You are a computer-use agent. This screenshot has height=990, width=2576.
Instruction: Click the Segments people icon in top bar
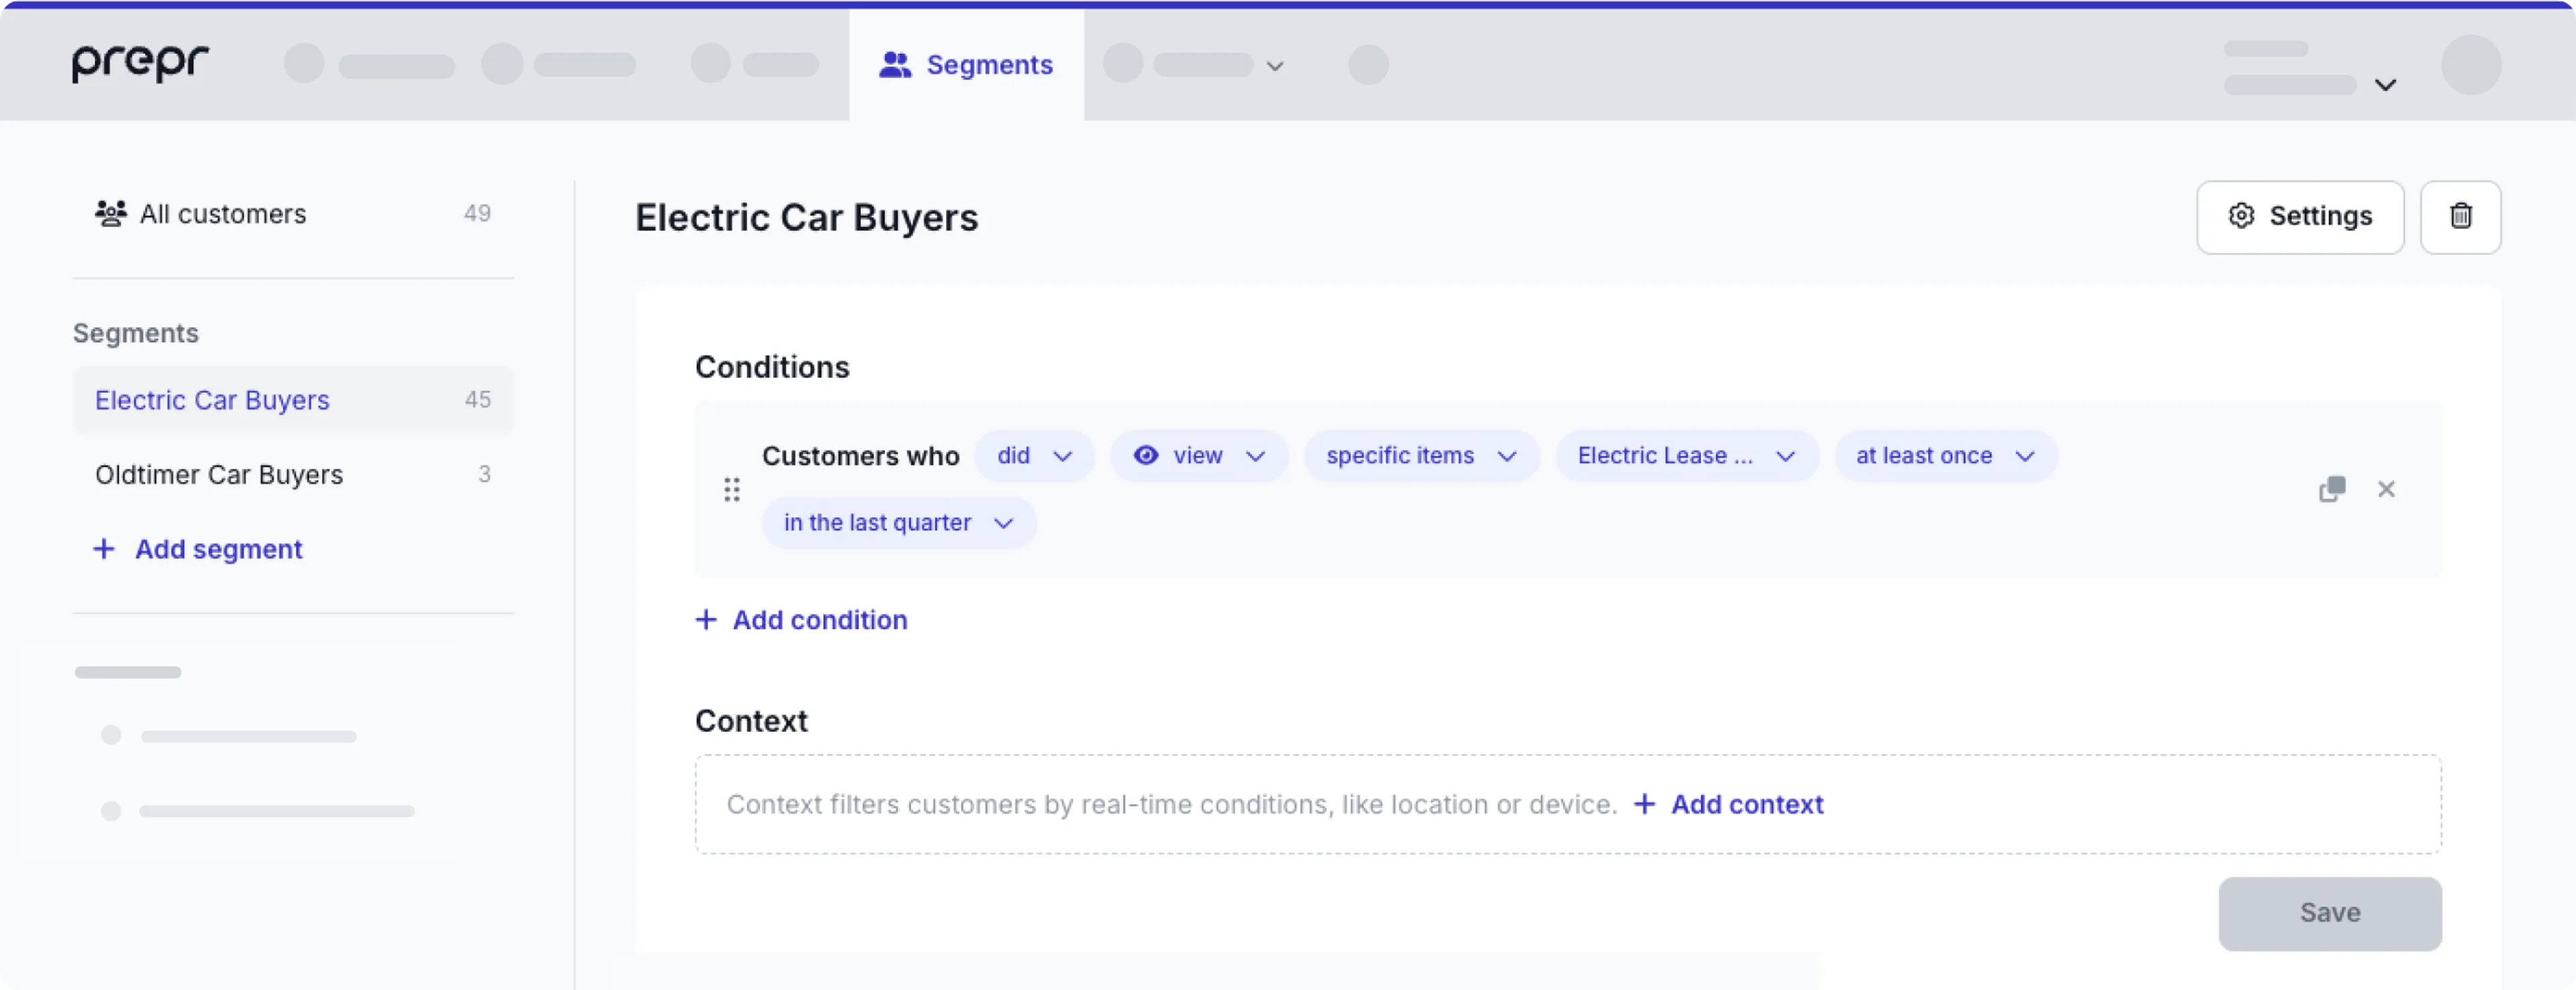[895, 64]
